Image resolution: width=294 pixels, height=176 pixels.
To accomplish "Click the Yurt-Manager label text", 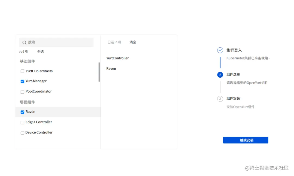I will point(36,81).
